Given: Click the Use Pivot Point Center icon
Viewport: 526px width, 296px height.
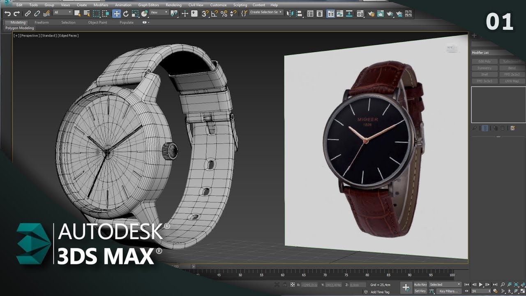Looking at the screenshot, I should (174, 14).
